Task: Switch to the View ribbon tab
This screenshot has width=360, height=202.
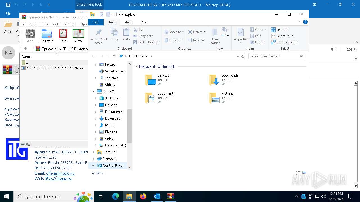Action: coord(144,22)
